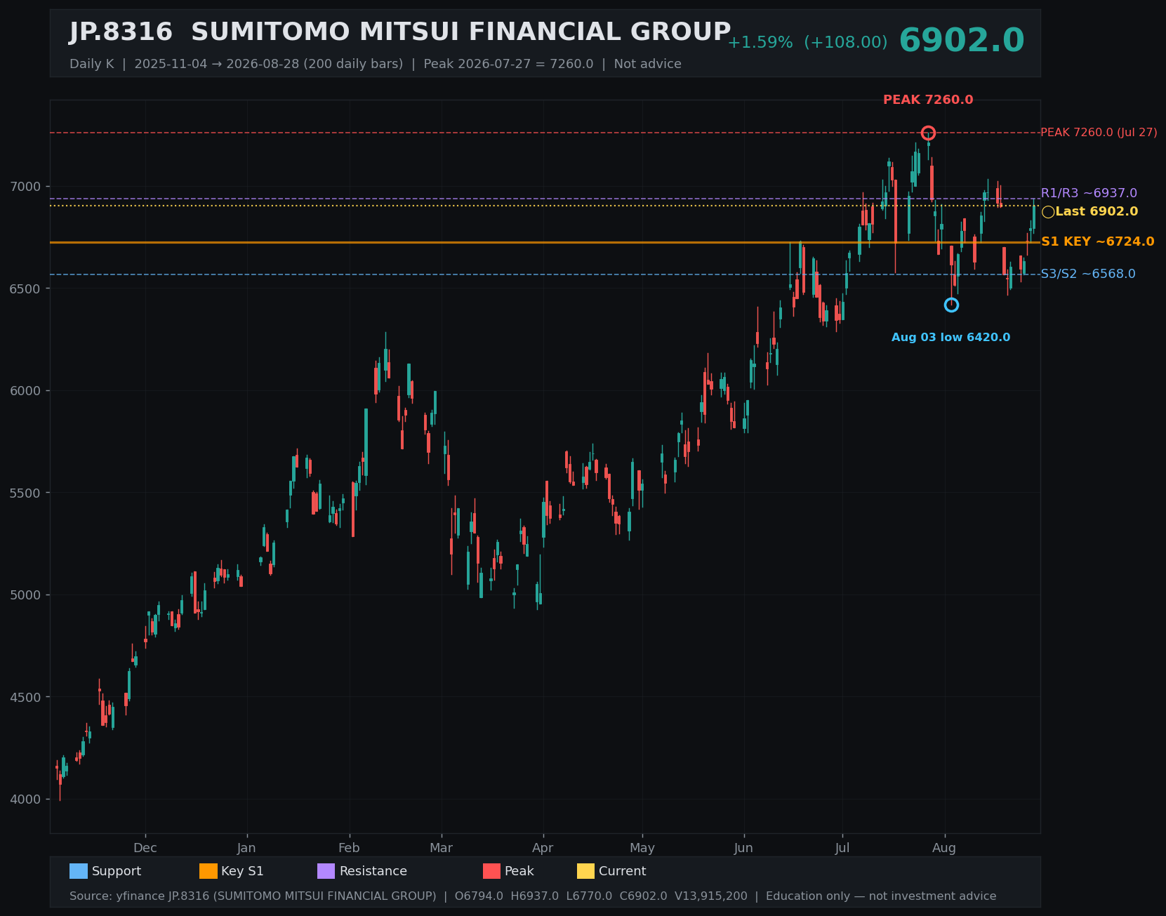Click the "S1 KEY ~6724.0" label

click(1097, 242)
